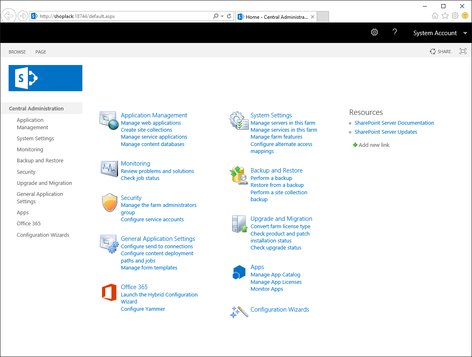Open System Settings in left navigation
This screenshot has height=357, width=472.
(x=36, y=139)
